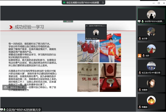
Task: Click the muted mic icon beside 刘欢
Action: (x=144, y=56)
